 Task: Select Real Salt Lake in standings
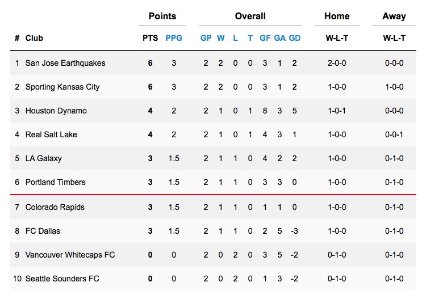pos(51,134)
